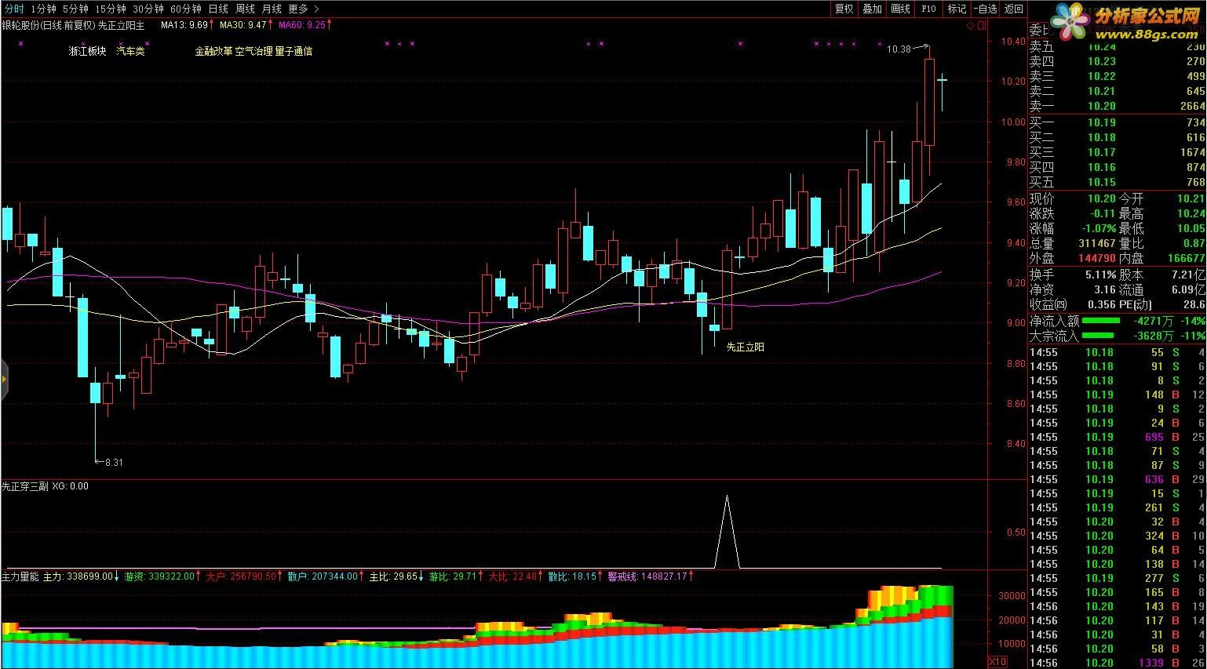1207x669 pixels.
Task: Expand the 更多 period options
Action: click(x=304, y=9)
